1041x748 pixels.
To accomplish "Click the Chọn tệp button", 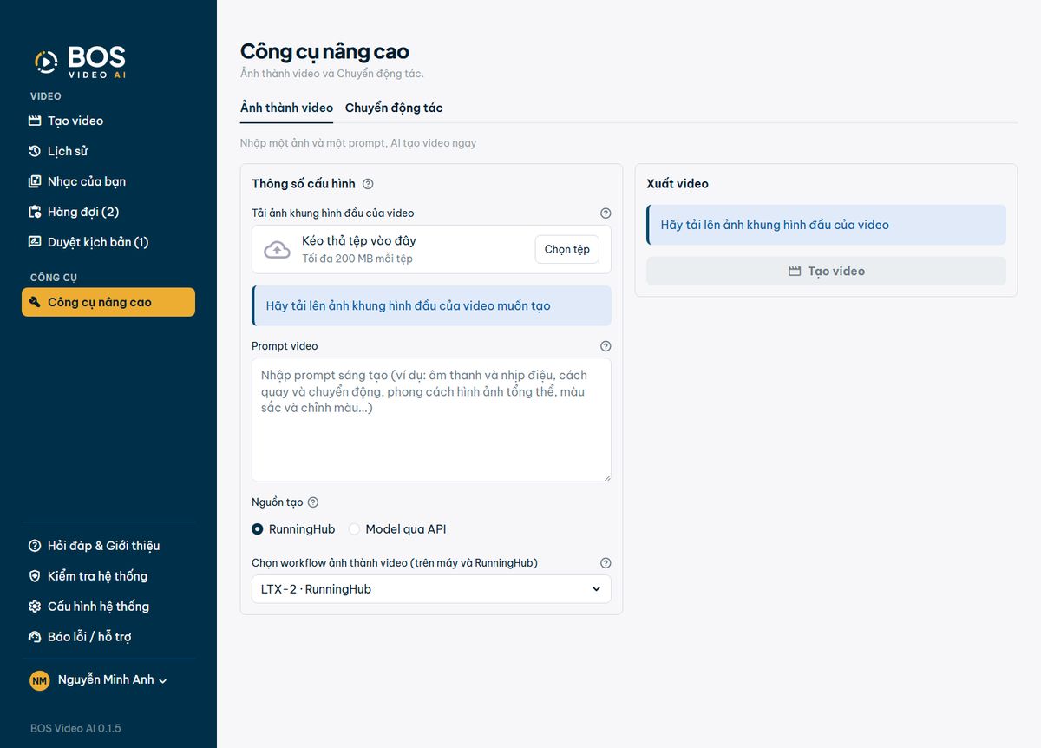I will click(567, 250).
